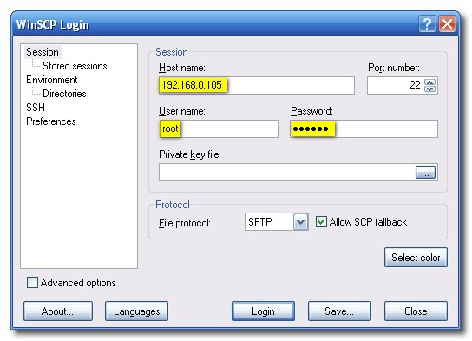The height and width of the screenshot is (341, 472).
Task: Toggle Allow SCP fallback checkbox
Action: 321,222
